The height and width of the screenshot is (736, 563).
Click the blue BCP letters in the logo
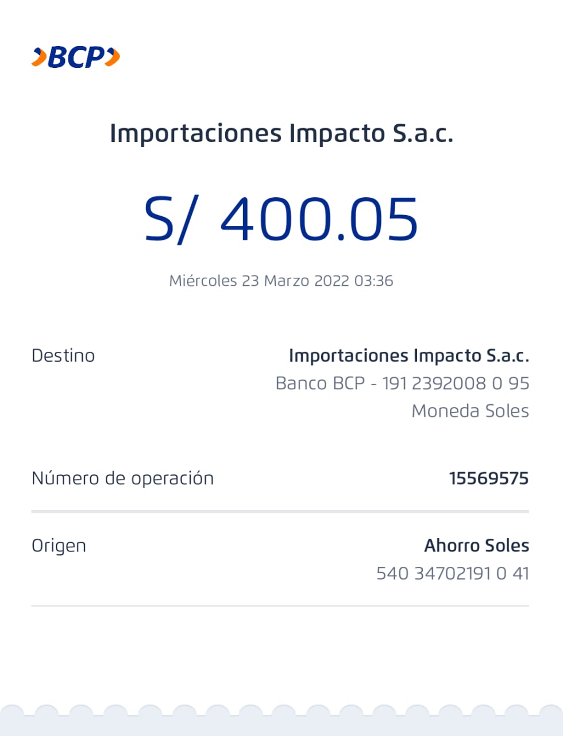click(76, 57)
